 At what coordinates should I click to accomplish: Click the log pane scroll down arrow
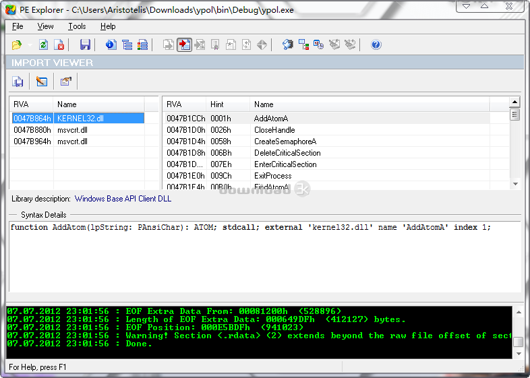(519, 354)
